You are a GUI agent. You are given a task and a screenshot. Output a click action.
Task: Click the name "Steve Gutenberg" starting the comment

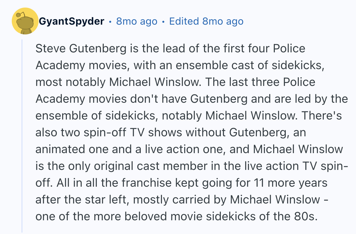pos(81,48)
